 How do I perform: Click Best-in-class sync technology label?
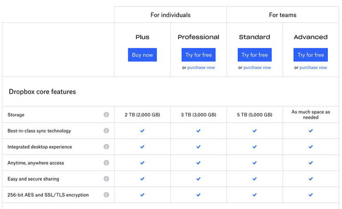click(x=39, y=131)
